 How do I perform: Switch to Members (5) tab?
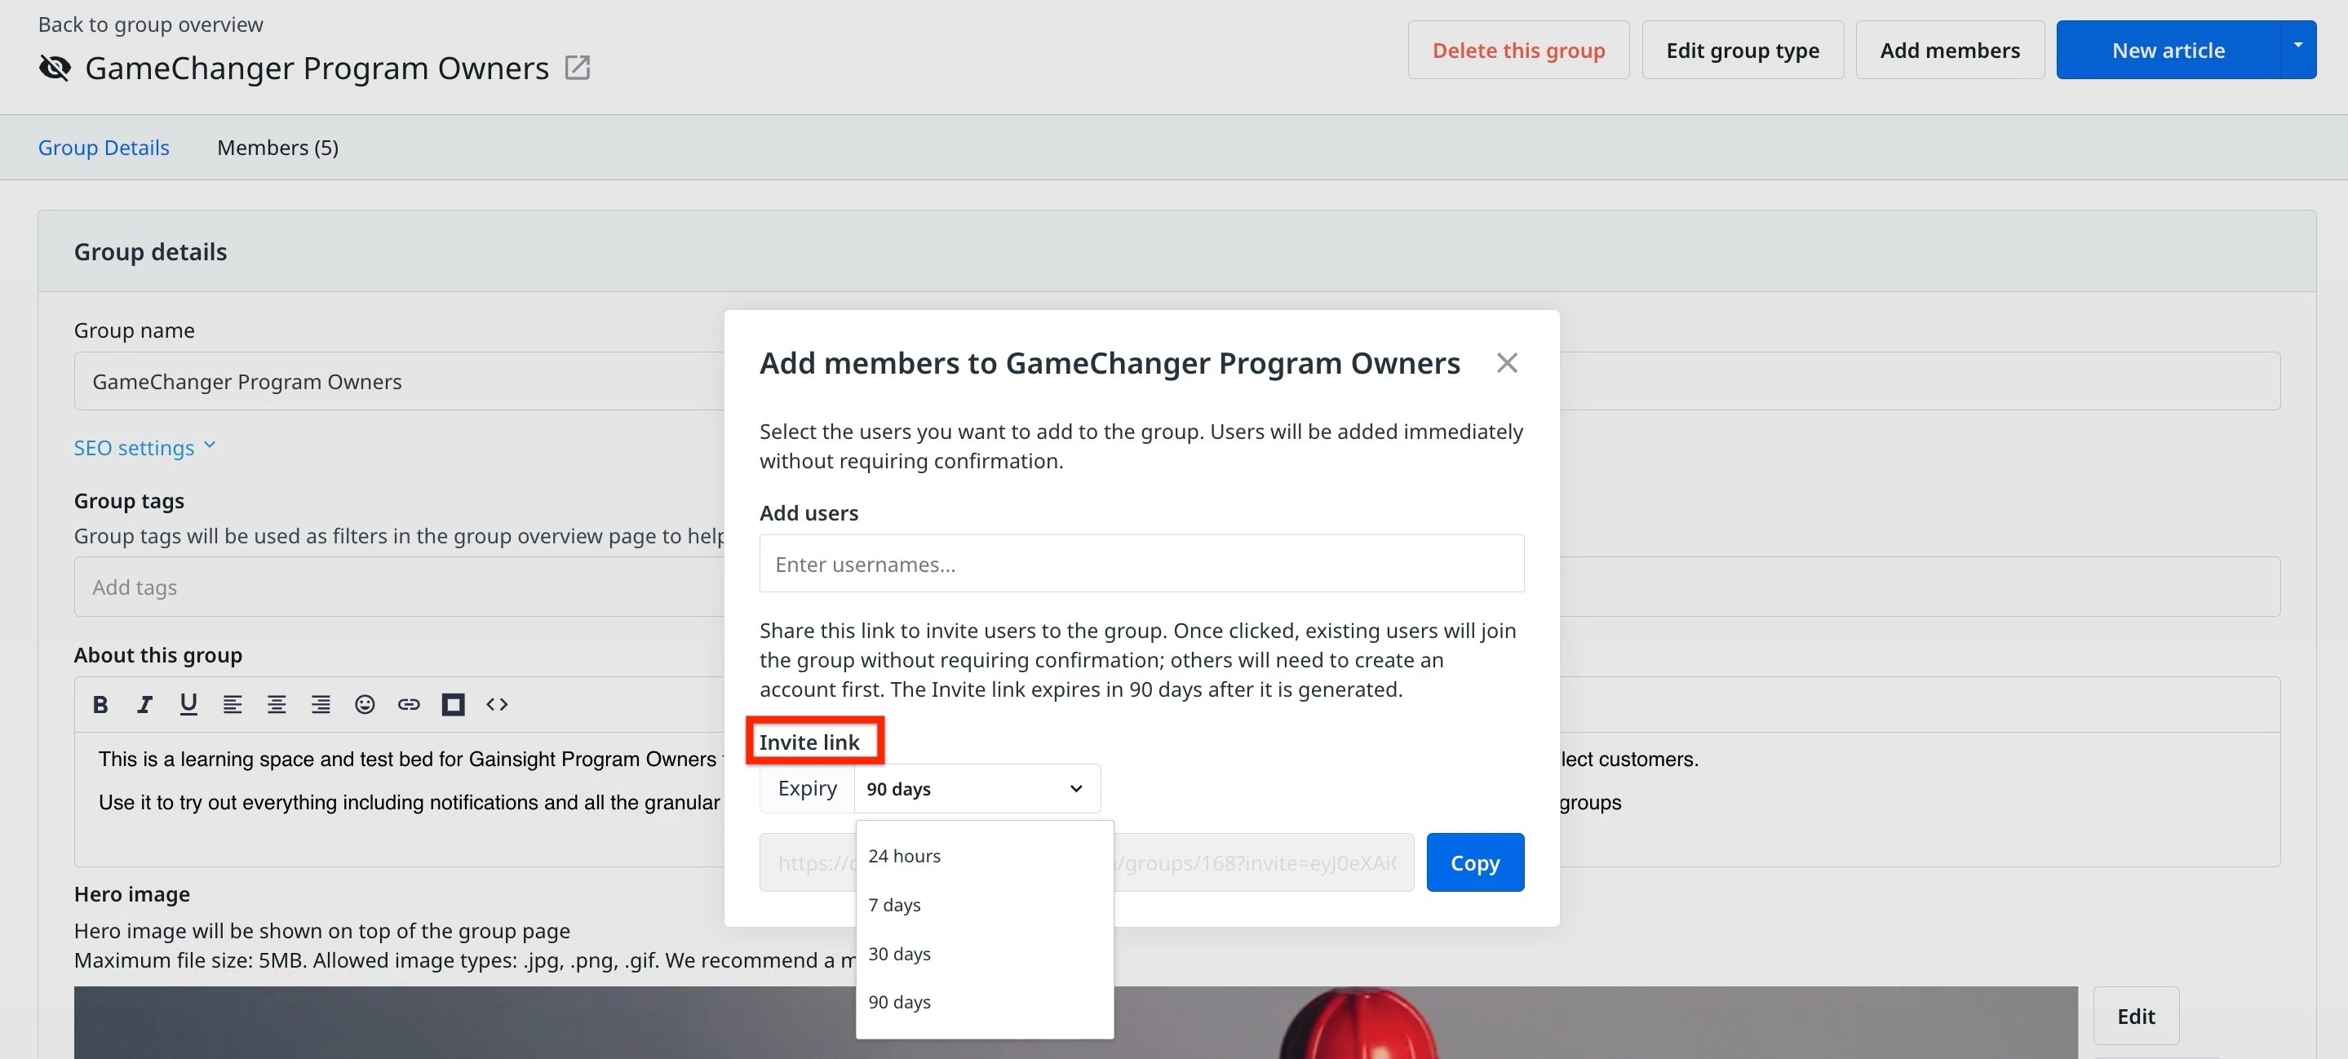277,148
